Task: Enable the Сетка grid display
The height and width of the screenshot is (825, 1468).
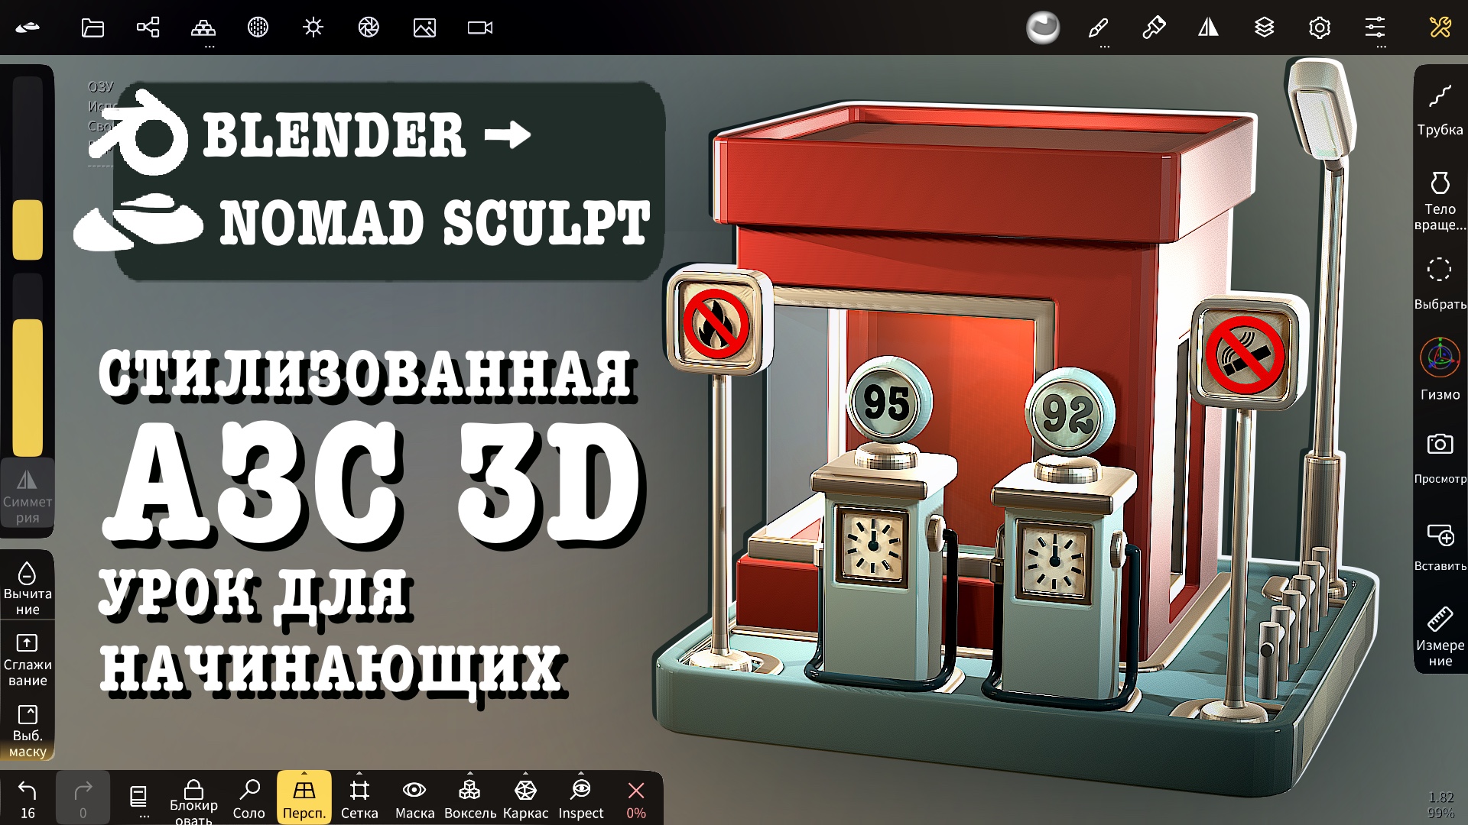Action: click(x=359, y=797)
